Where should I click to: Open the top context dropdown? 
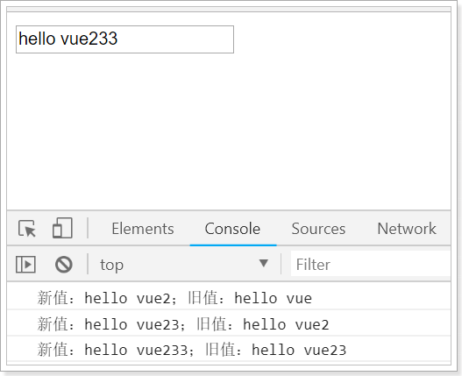point(184,264)
